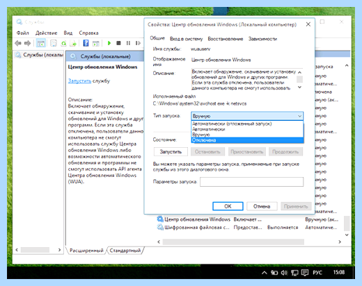362x286 pixels.
Task: Click the Применить button
Action: pos(296,206)
